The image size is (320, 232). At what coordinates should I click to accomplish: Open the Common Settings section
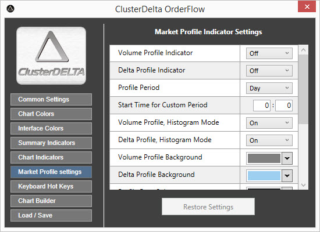click(x=51, y=100)
